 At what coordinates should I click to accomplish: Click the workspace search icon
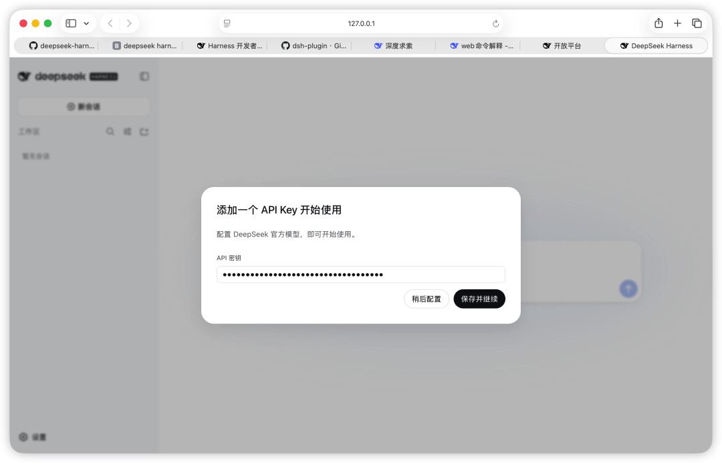110,132
